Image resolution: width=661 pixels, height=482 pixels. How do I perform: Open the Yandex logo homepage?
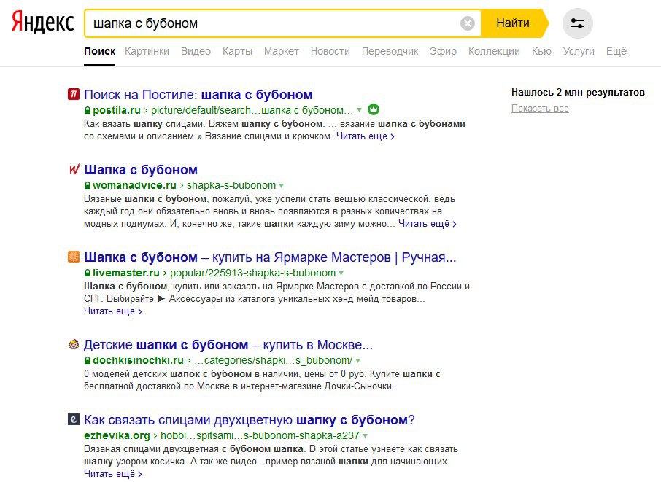(x=42, y=23)
